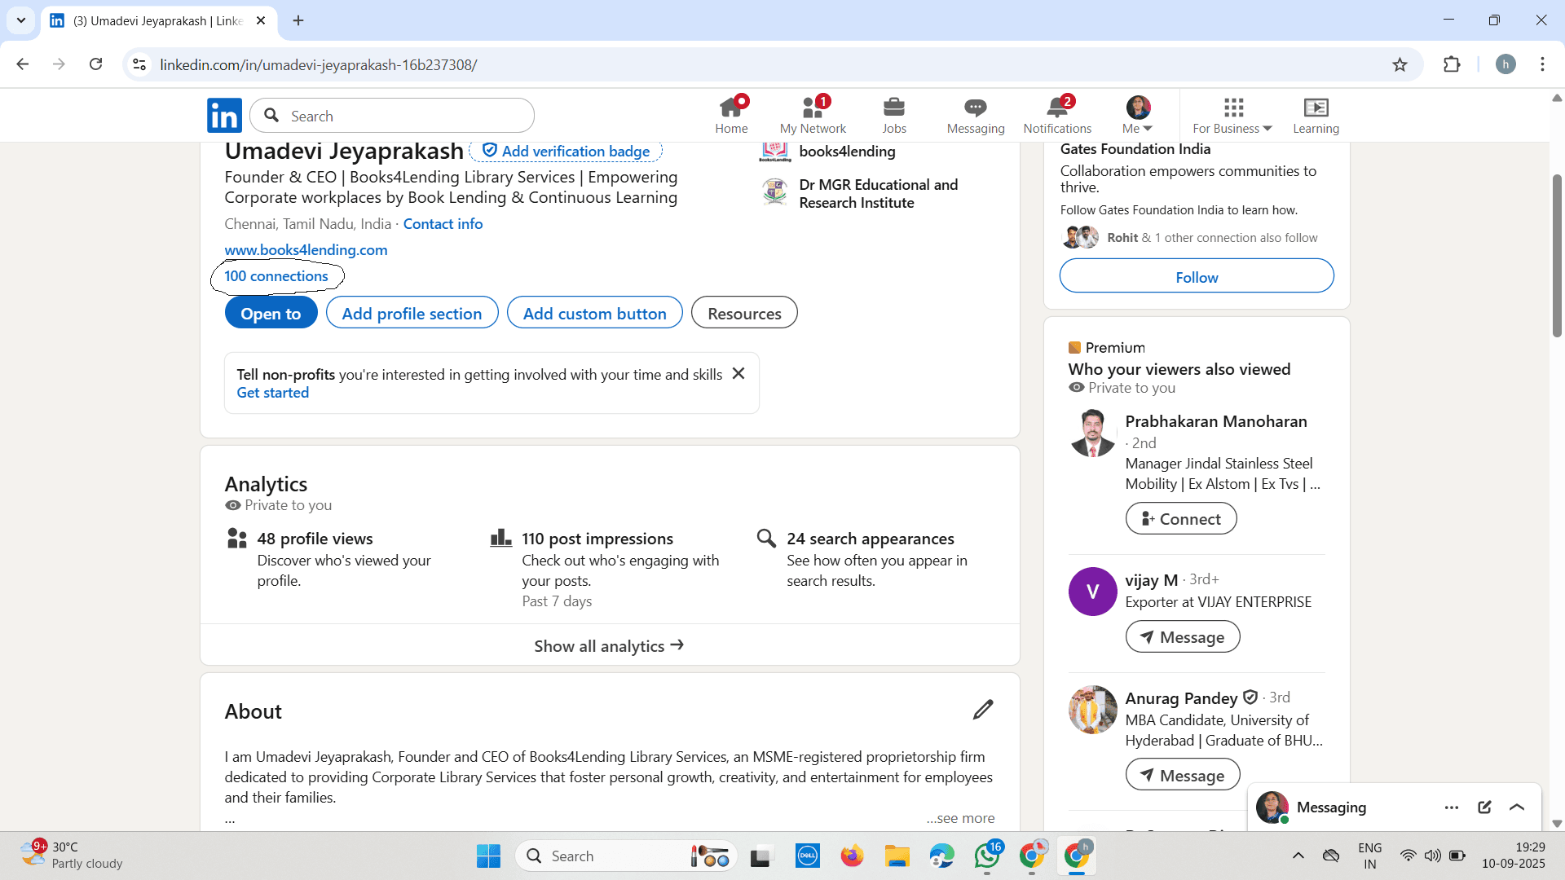
Task: Open messaging overlay options ellipsis
Action: 1451,807
